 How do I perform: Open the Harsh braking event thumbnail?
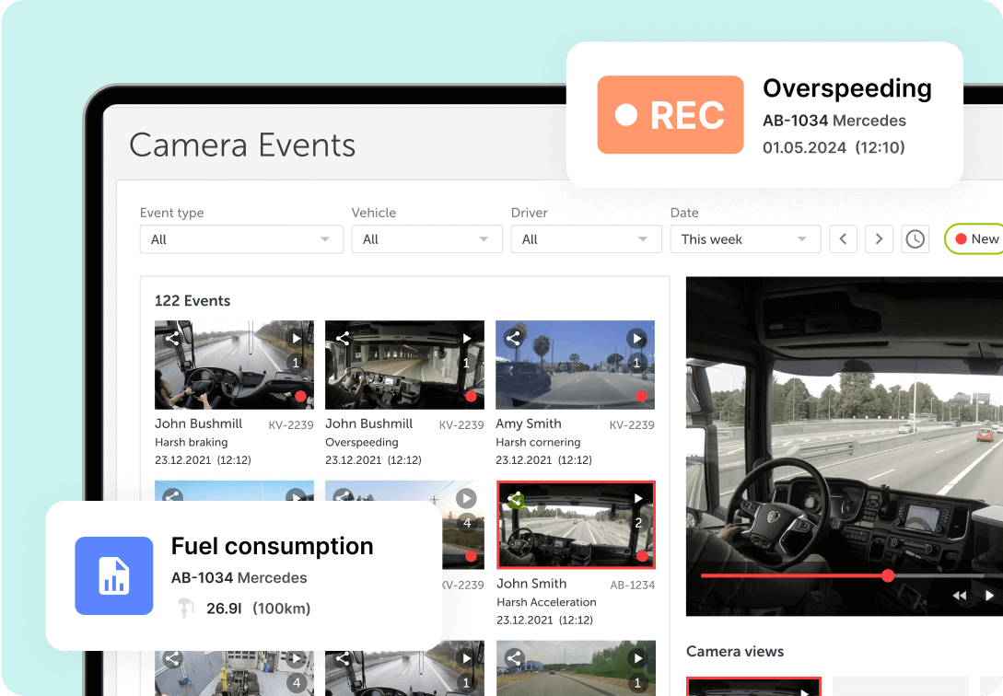[234, 365]
